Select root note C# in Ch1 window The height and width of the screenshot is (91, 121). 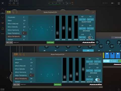click(24, 20)
